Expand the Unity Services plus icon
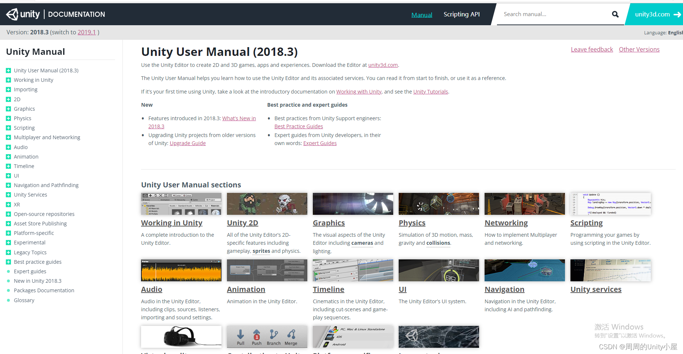This screenshot has height=354, width=683. coord(8,195)
